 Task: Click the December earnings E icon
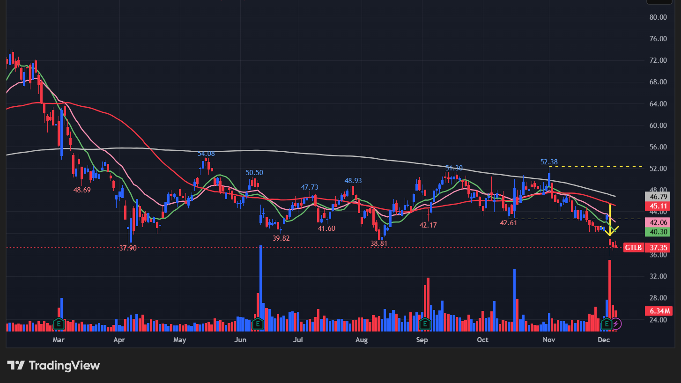pyautogui.click(x=607, y=324)
